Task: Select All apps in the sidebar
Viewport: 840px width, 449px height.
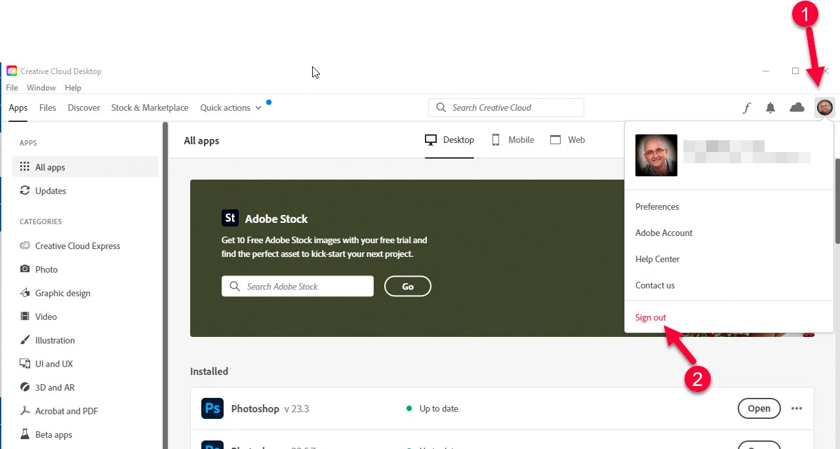Action: 85,167
